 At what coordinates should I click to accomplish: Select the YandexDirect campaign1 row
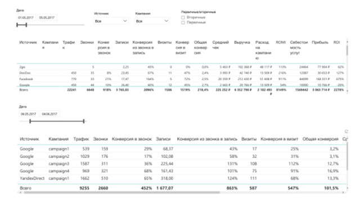tap(181, 178)
